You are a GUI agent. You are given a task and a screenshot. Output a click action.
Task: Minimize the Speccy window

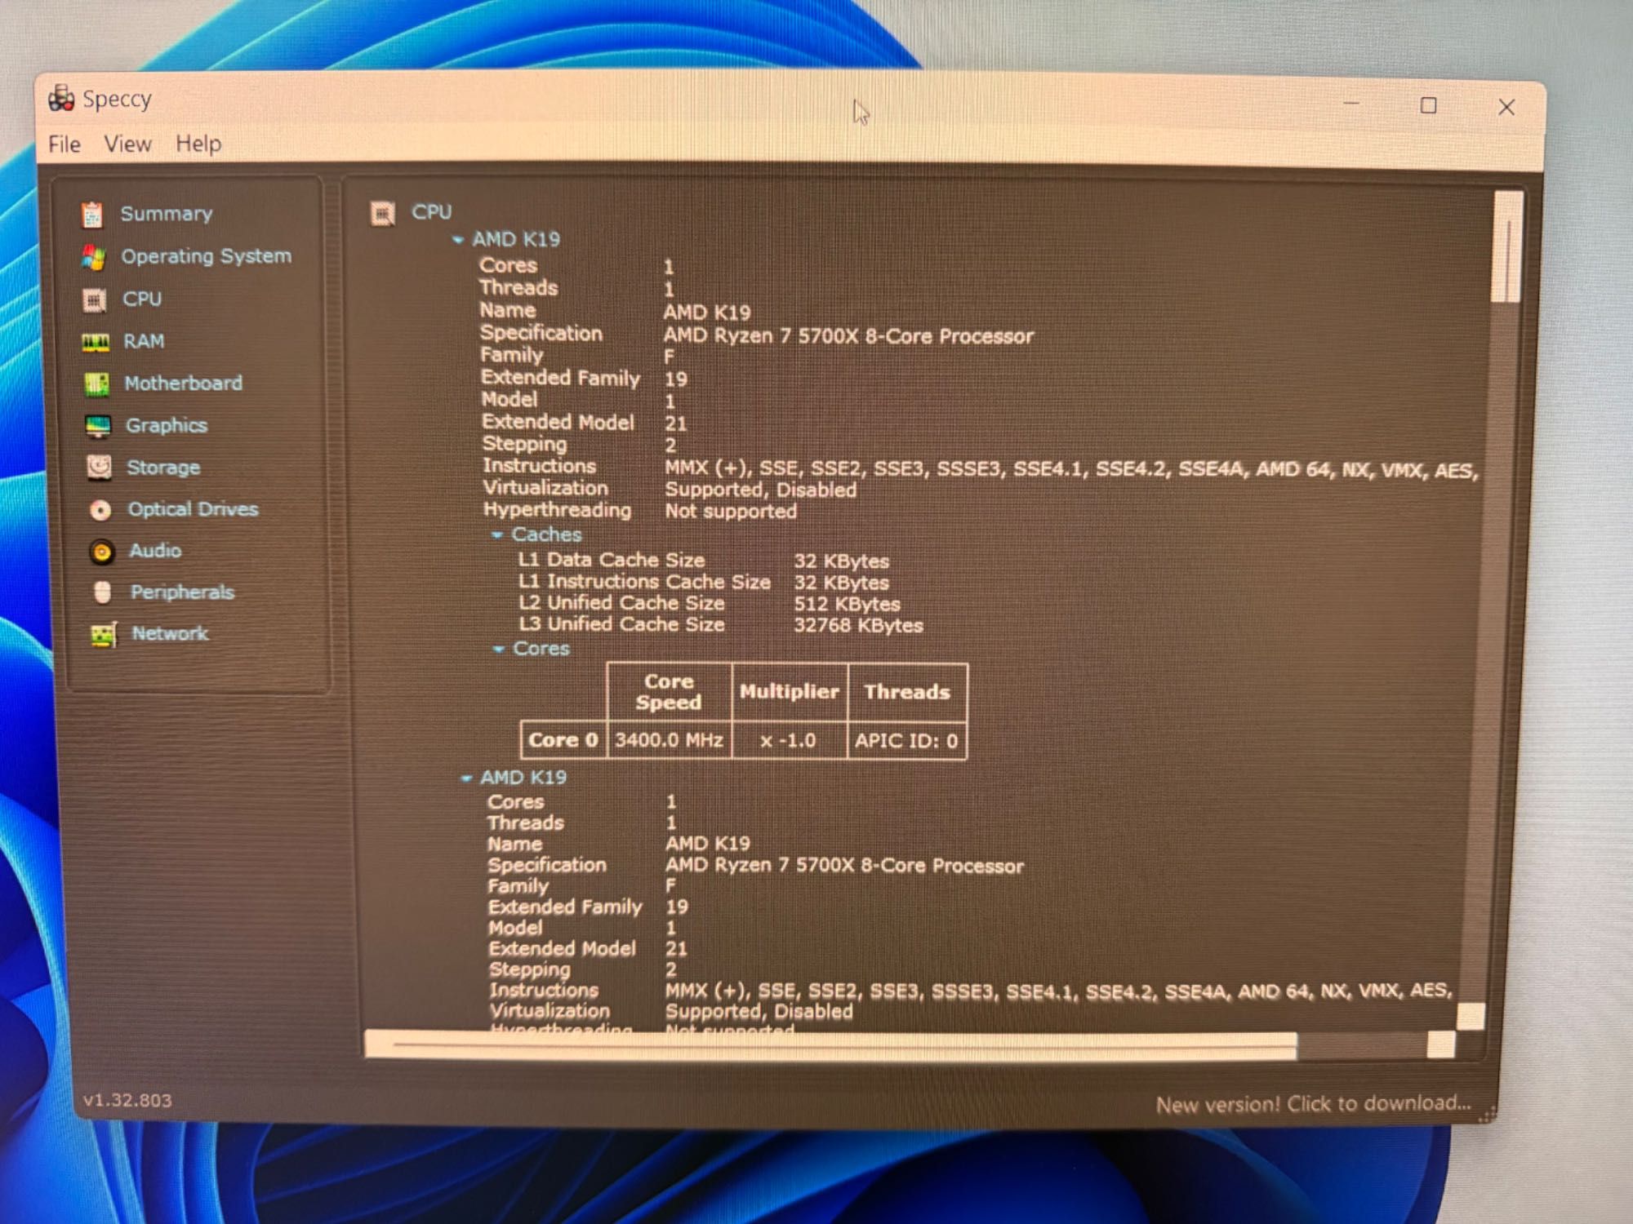(x=1351, y=104)
